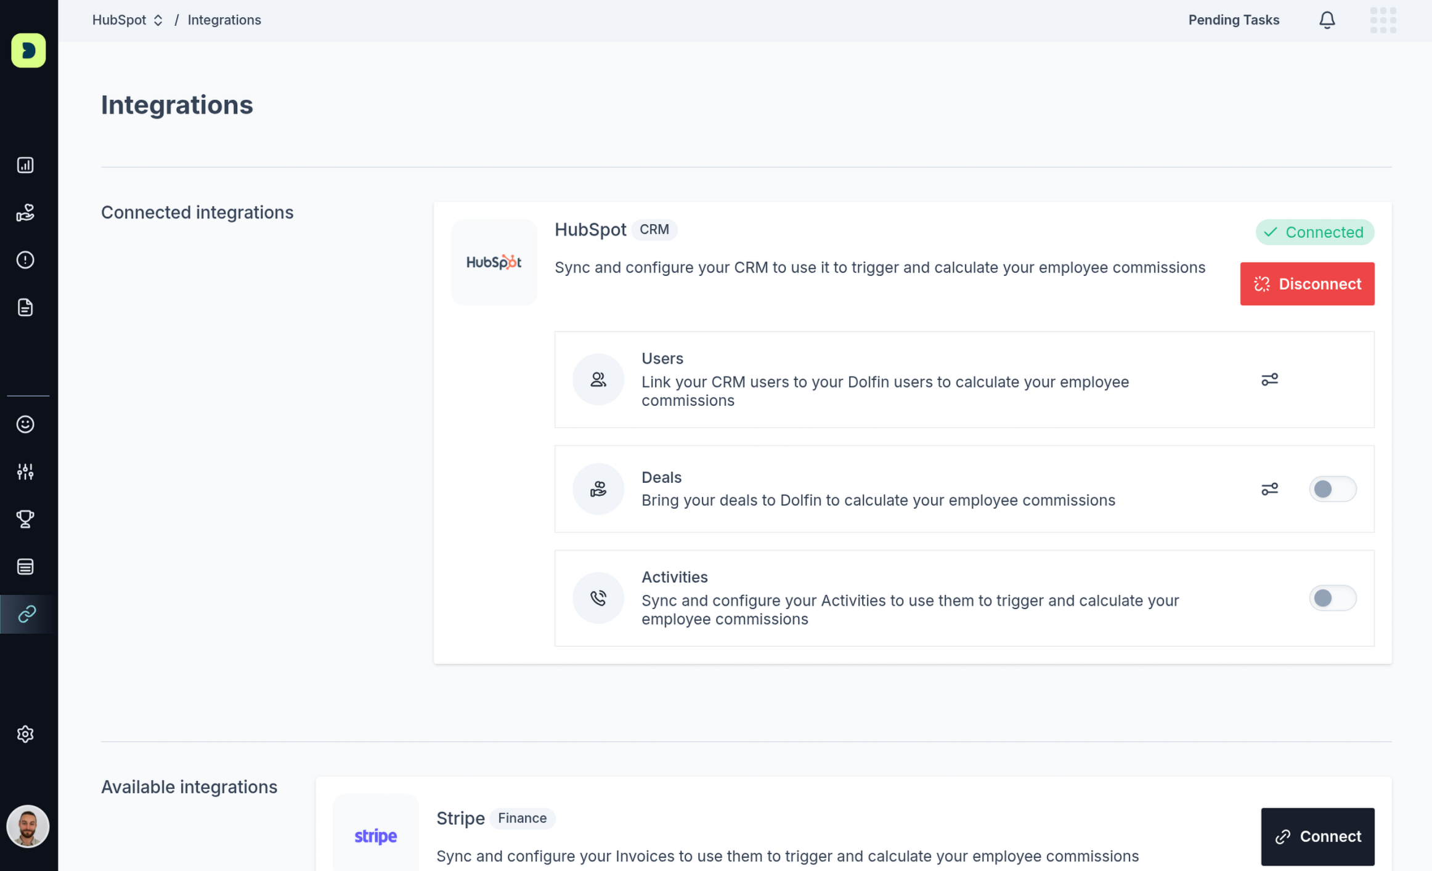
Task: Enable the Deals sync toggle
Action: pyautogui.click(x=1333, y=489)
